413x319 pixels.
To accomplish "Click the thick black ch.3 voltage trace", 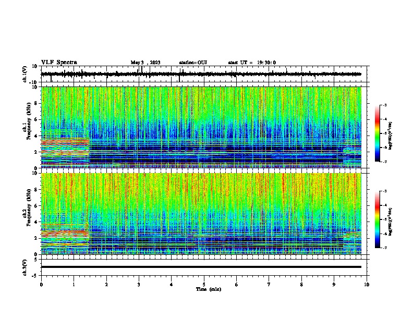I will tap(201, 267).
